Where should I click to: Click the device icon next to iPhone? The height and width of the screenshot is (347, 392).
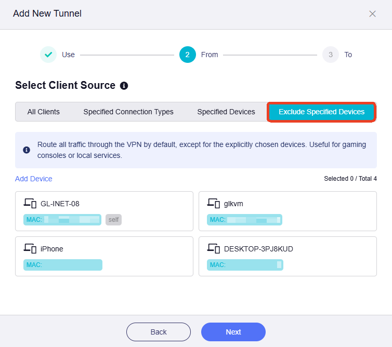click(x=30, y=248)
